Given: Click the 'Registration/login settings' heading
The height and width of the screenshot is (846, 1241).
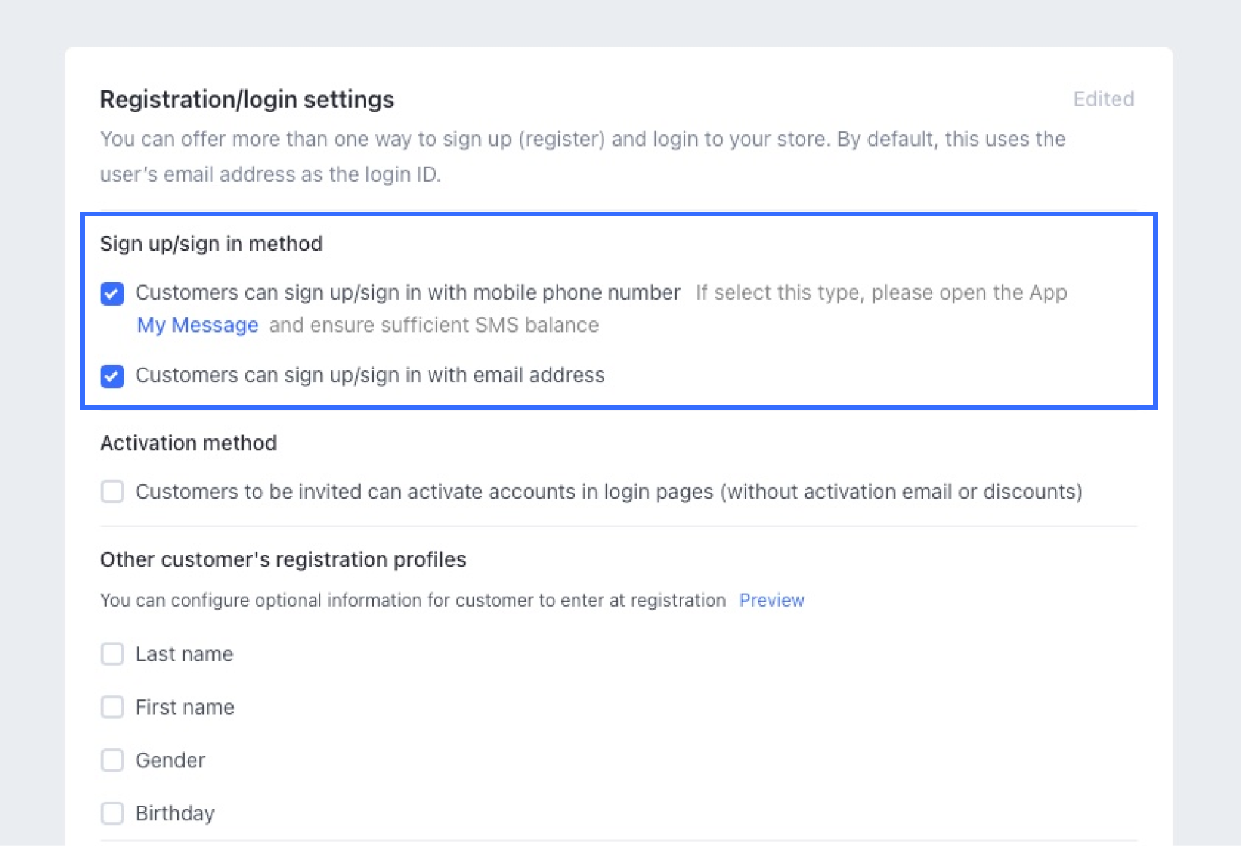Looking at the screenshot, I should [247, 99].
